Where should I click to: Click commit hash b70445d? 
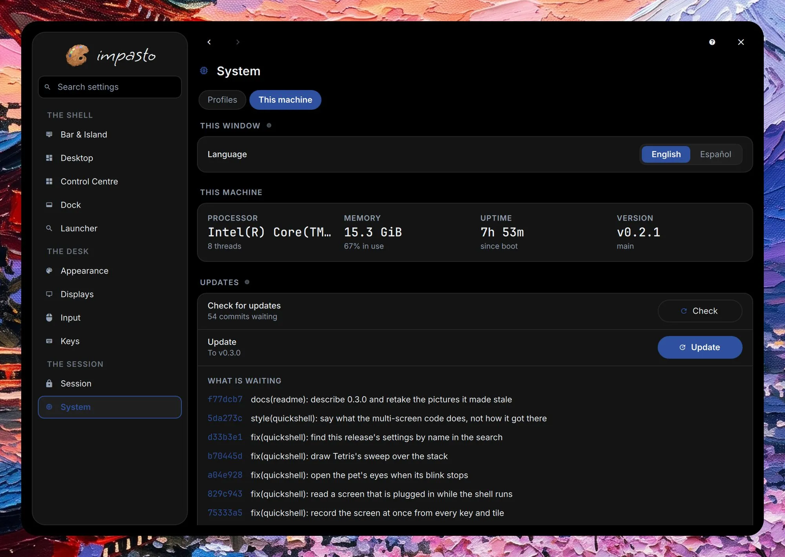coord(225,456)
